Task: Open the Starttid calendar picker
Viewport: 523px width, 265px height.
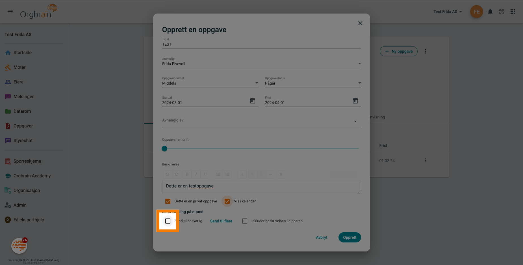Action: tap(253, 101)
